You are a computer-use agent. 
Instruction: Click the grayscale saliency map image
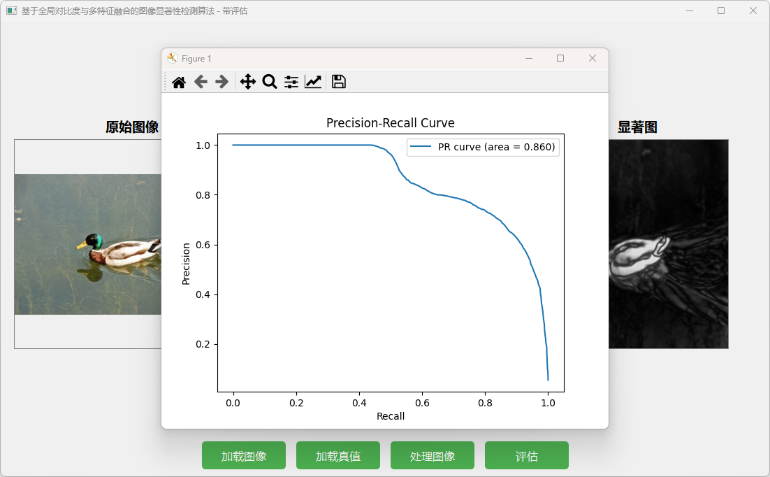point(668,244)
